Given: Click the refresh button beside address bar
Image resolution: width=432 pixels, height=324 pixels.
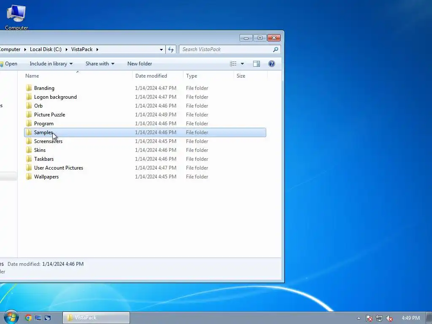Looking at the screenshot, I should 171,50.
